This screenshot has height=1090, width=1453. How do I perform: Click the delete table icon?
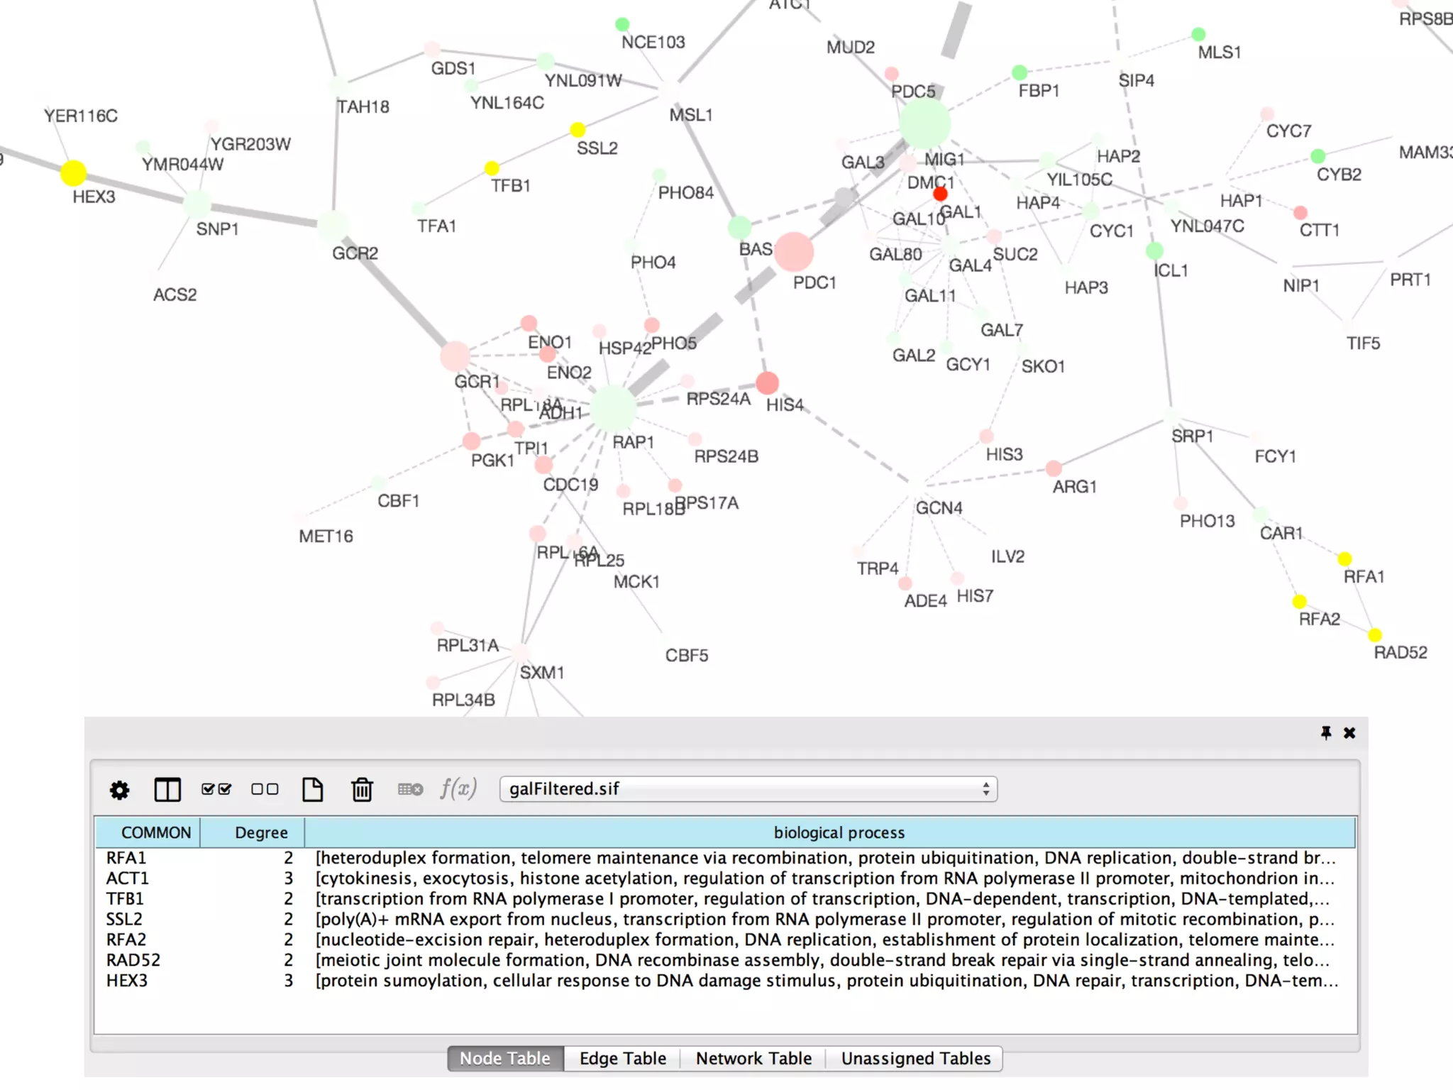coord(410,790)
